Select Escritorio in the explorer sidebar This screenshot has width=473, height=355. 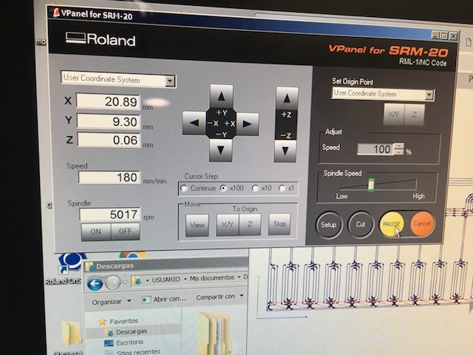124,342
